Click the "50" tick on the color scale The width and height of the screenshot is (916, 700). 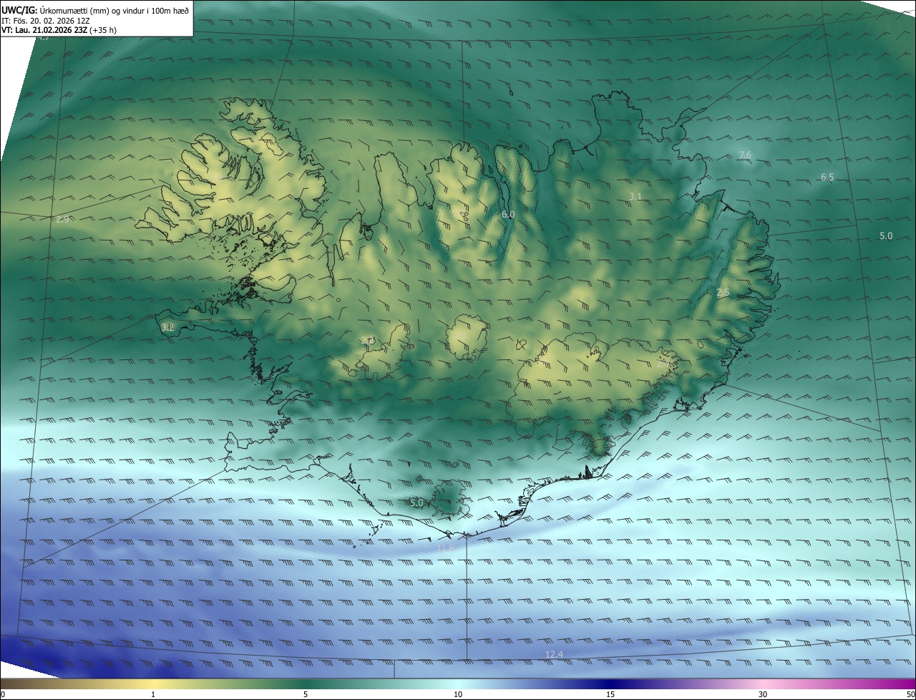point(910,694)
